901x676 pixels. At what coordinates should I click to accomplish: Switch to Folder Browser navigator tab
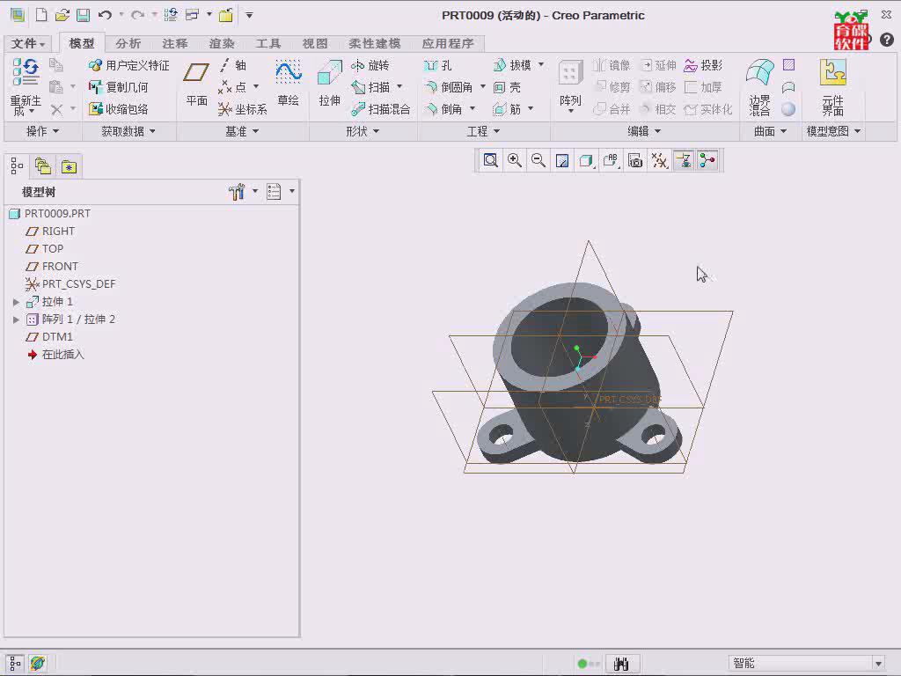[x=43, y=166]
